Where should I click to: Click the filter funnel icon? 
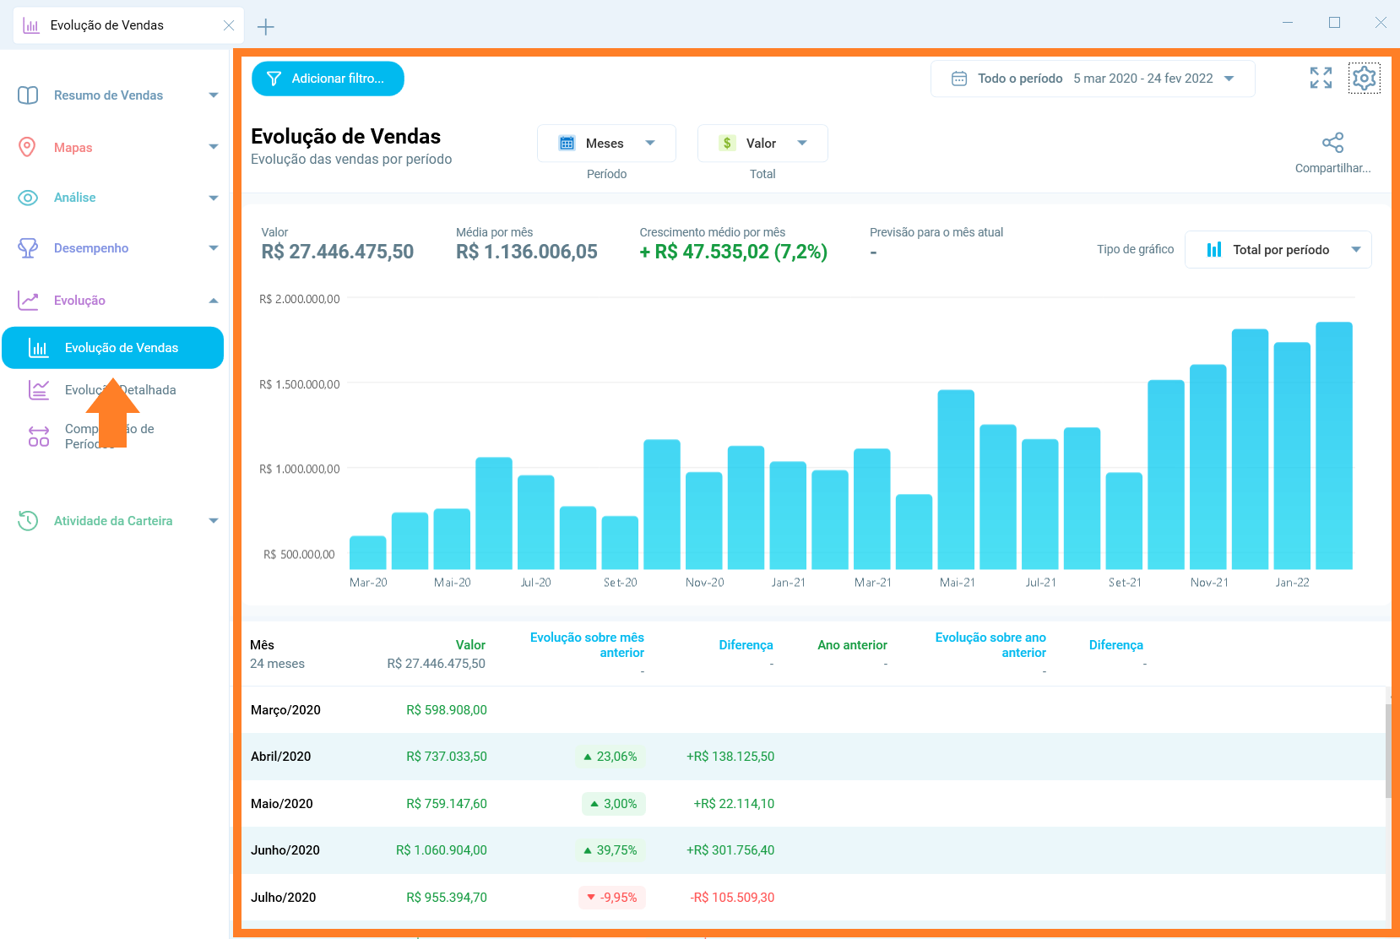pyautogui.click(x=274, y=79)
